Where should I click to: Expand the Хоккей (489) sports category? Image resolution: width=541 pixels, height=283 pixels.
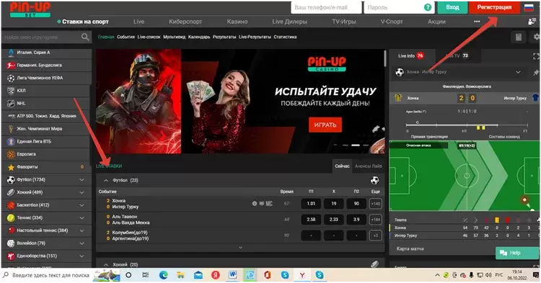[82, 192]
